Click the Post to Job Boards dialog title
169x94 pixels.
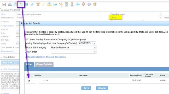pyautogui.click(x=30, y=23)
